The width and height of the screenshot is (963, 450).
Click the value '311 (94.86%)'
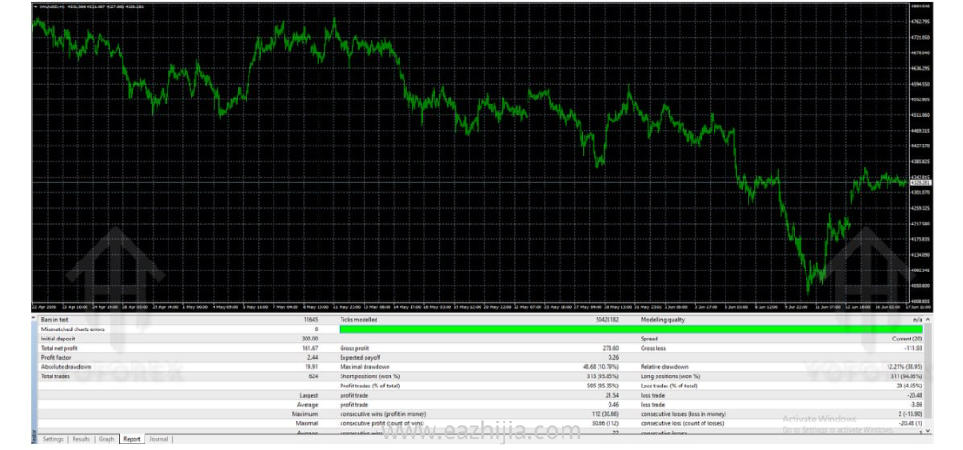coord(907,376)
